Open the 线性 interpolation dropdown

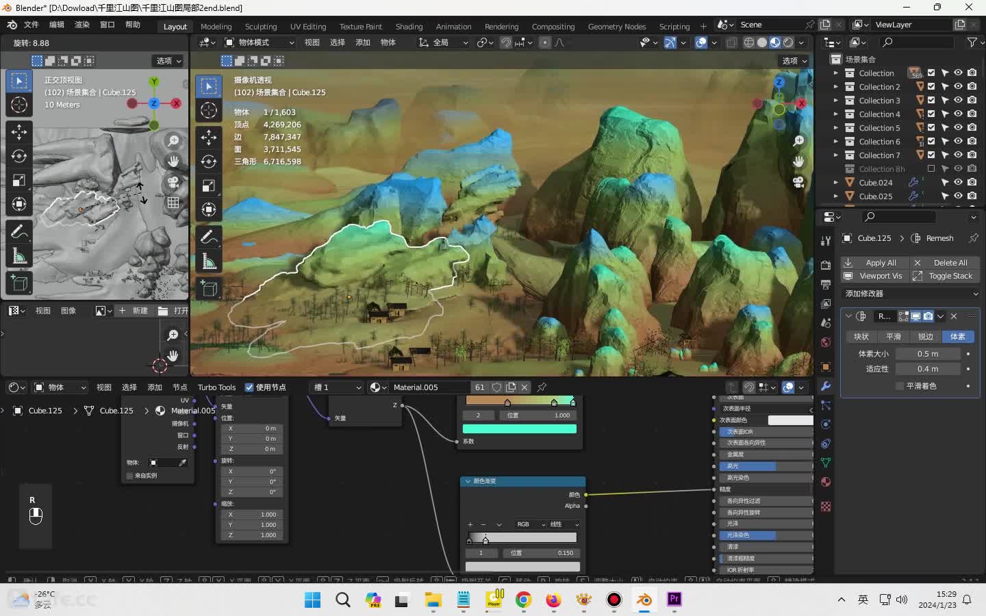[564, 524]
